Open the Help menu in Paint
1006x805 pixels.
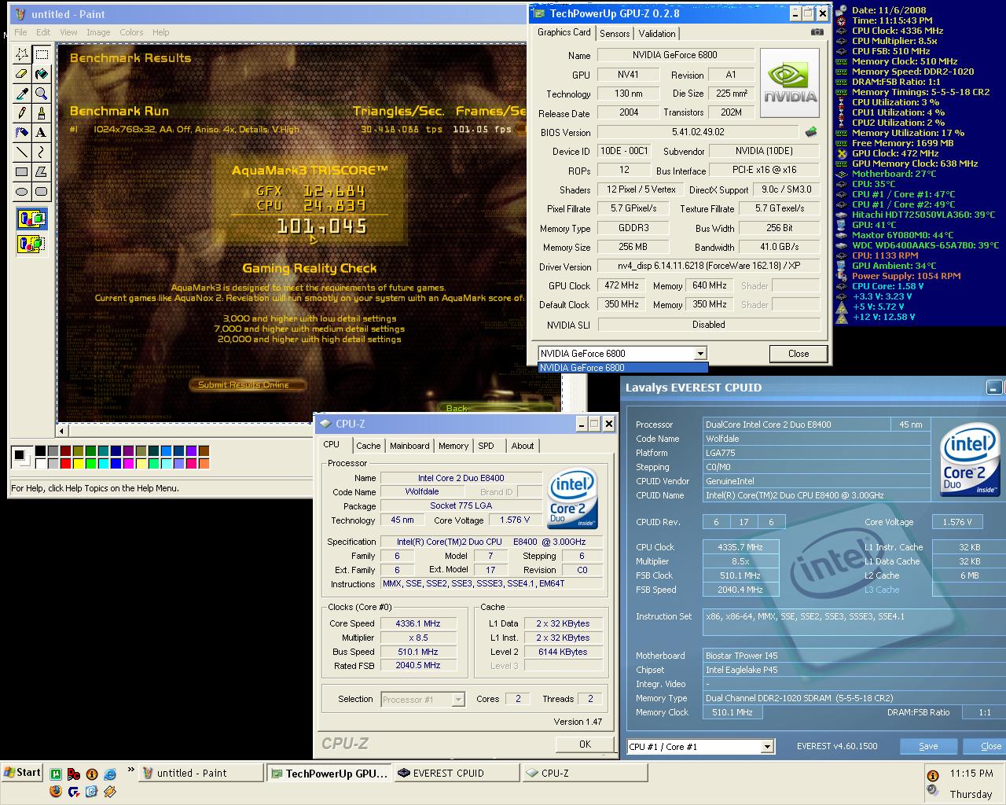[x=161, y=32]
